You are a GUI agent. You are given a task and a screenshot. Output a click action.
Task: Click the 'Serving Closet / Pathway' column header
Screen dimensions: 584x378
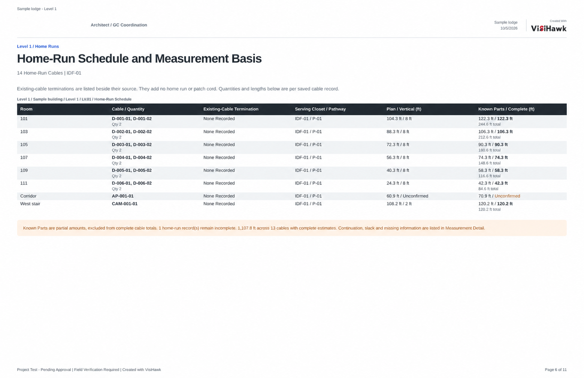[320, 109]
